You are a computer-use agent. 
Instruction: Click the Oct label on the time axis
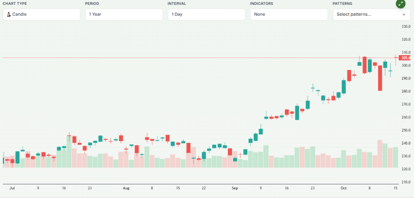point(344,188)
